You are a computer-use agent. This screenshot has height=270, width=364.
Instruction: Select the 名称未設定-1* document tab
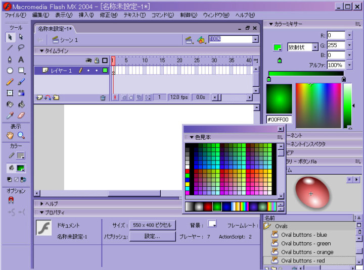(x=55, y=29)
